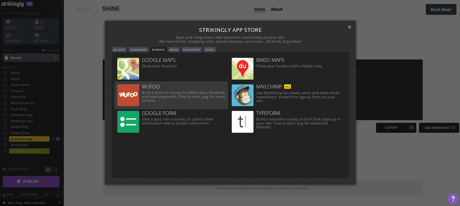Switch to the Ecommerce tab

(138, 49)
